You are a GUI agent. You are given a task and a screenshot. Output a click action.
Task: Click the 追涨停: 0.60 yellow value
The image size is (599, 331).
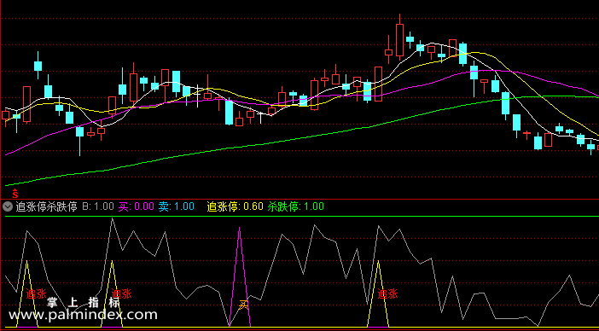tap(235, 207)
